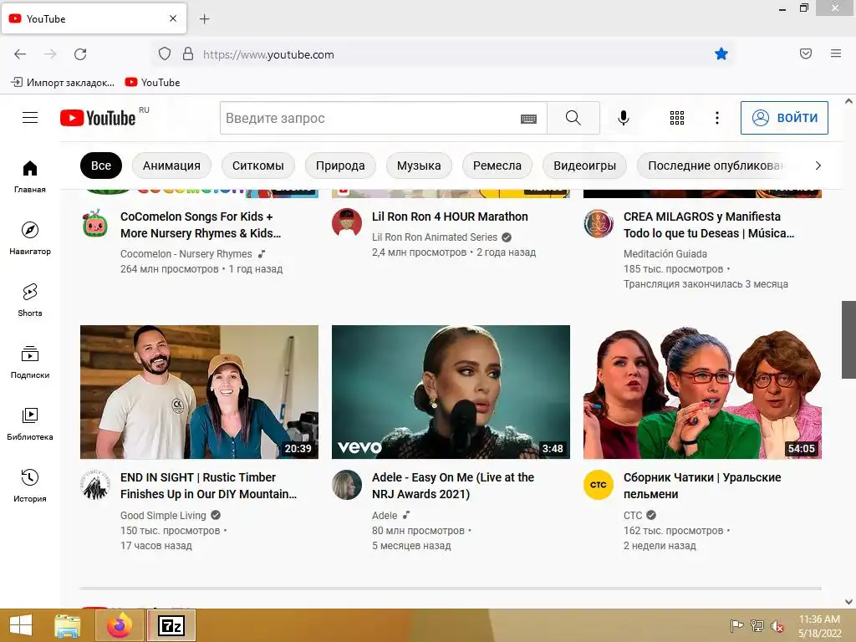Reload the current page
This screenshot has height=642, width=856.
80,54
